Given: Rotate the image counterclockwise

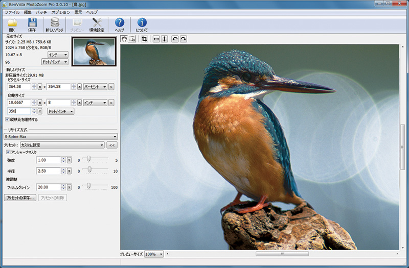Looking at the screenshot, I should [x=175, y=39].
